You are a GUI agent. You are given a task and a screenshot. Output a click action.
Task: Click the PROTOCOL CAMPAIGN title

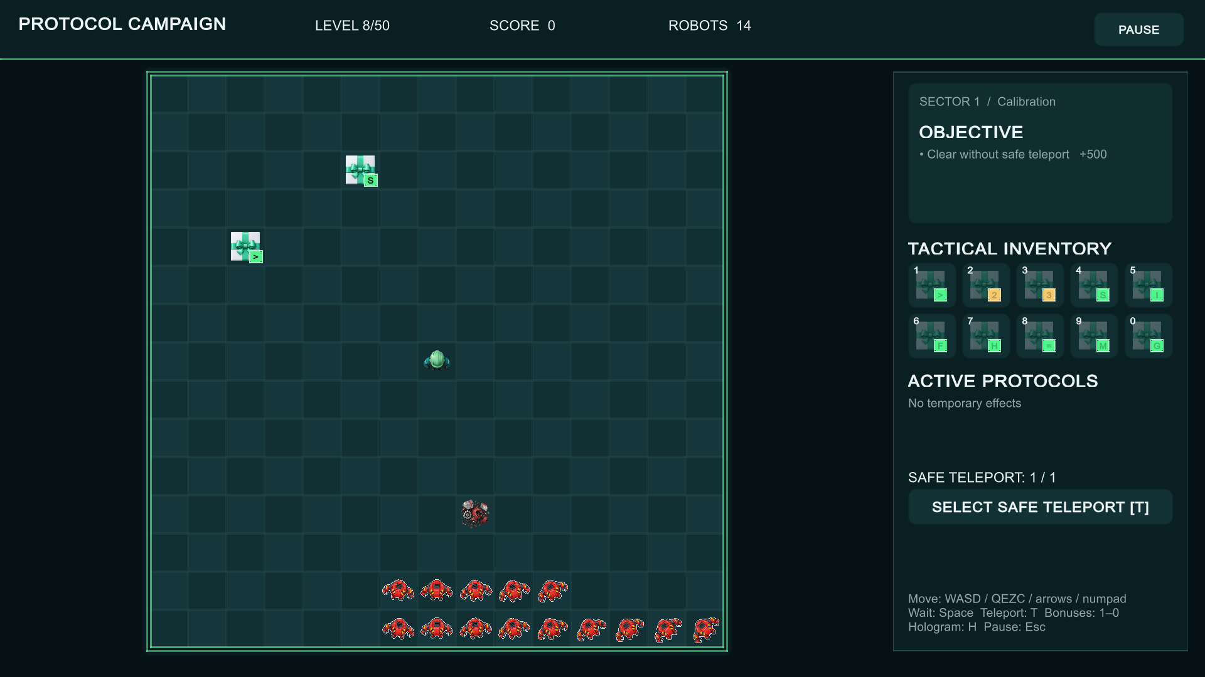[x=122, y=24]
